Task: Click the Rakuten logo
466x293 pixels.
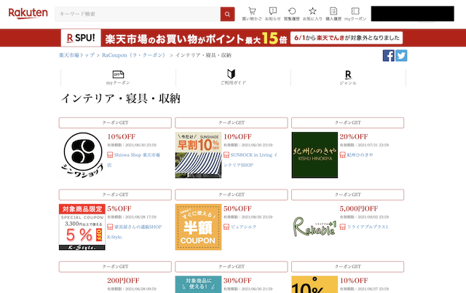Action: tap(28, 13)
